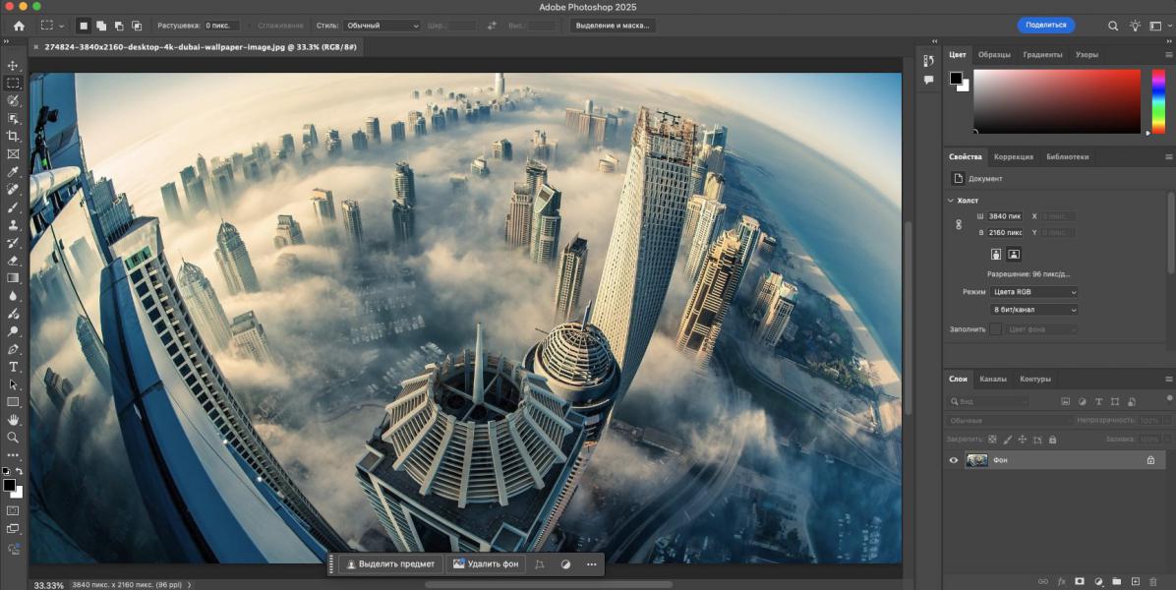Screen dimensions: 1176x590
Task: Select the Move tool
Action: pyautogui.click(x=13, y=65)
